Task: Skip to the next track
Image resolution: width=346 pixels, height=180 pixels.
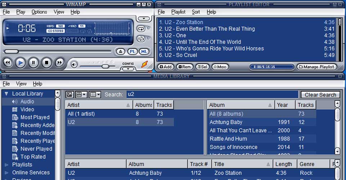Action: point(59,63)
